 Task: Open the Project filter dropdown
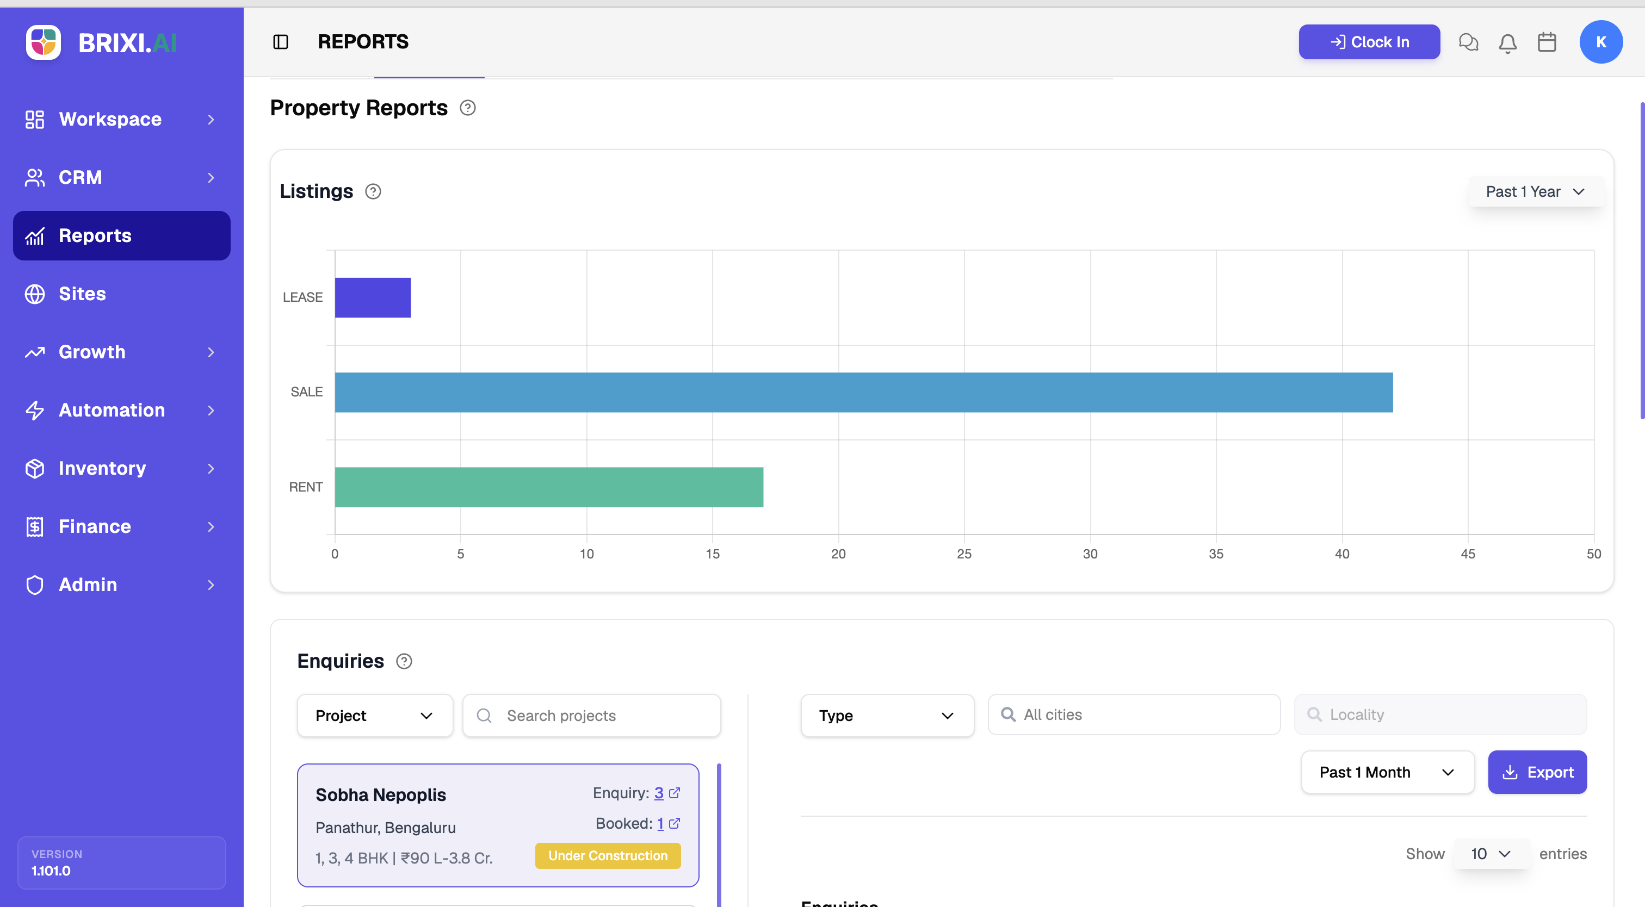pyautogui.click(x=375, y=716)
